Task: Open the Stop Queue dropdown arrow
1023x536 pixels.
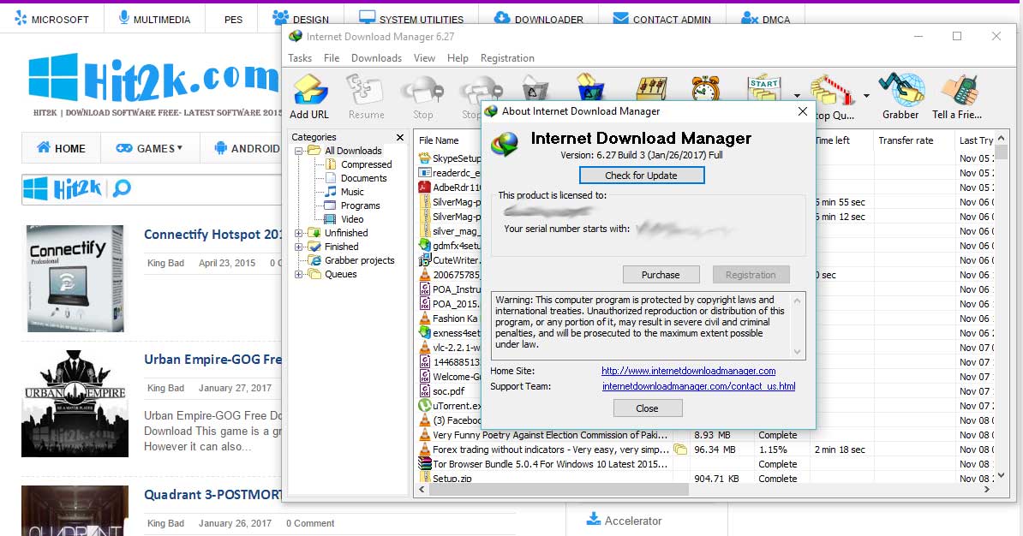Action: [866, 96]
